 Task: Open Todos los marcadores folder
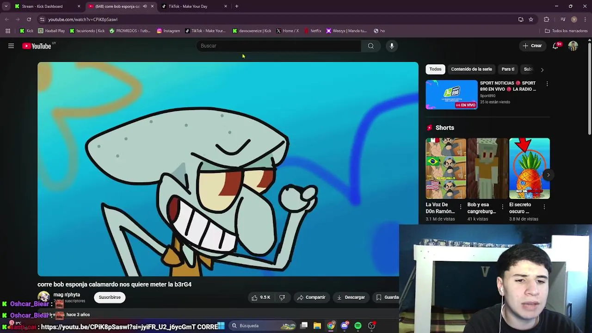566,31
